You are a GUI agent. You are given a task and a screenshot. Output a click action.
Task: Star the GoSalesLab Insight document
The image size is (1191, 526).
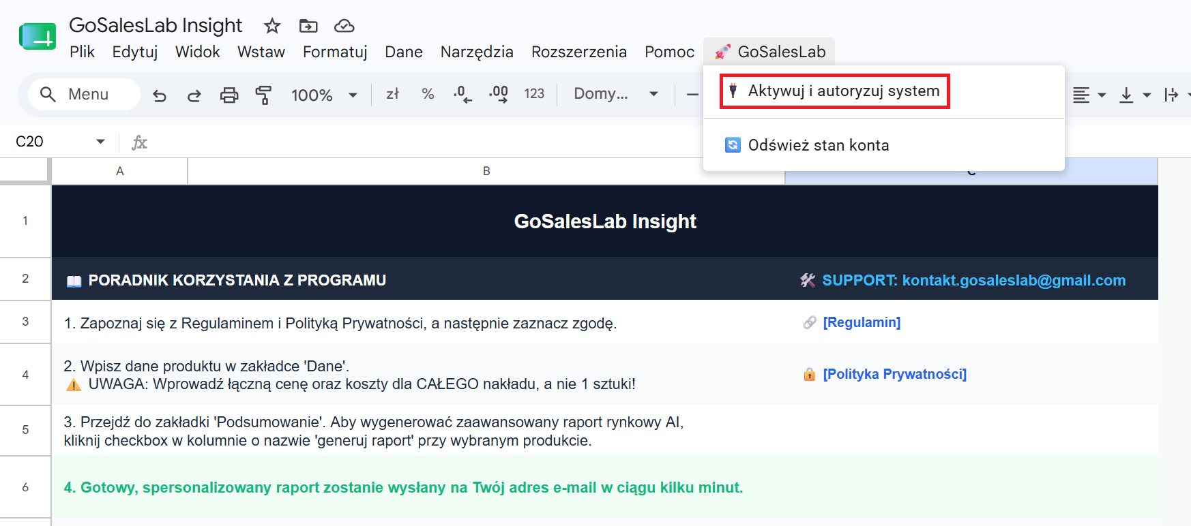[x=272, y=26]
